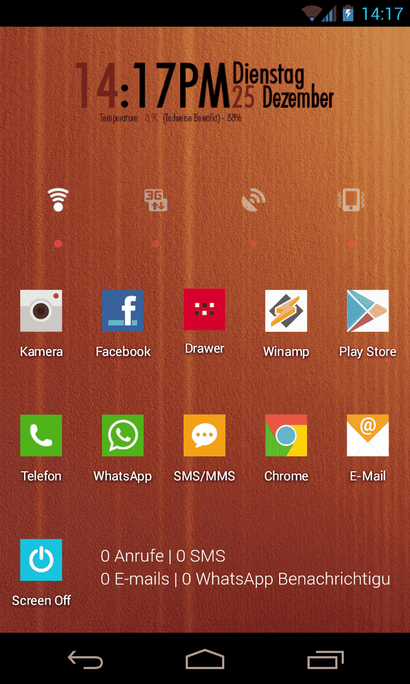Launch the Facebook app
Image resolution: width=410 pixels, height=684 pixels.
click(123, 310)
